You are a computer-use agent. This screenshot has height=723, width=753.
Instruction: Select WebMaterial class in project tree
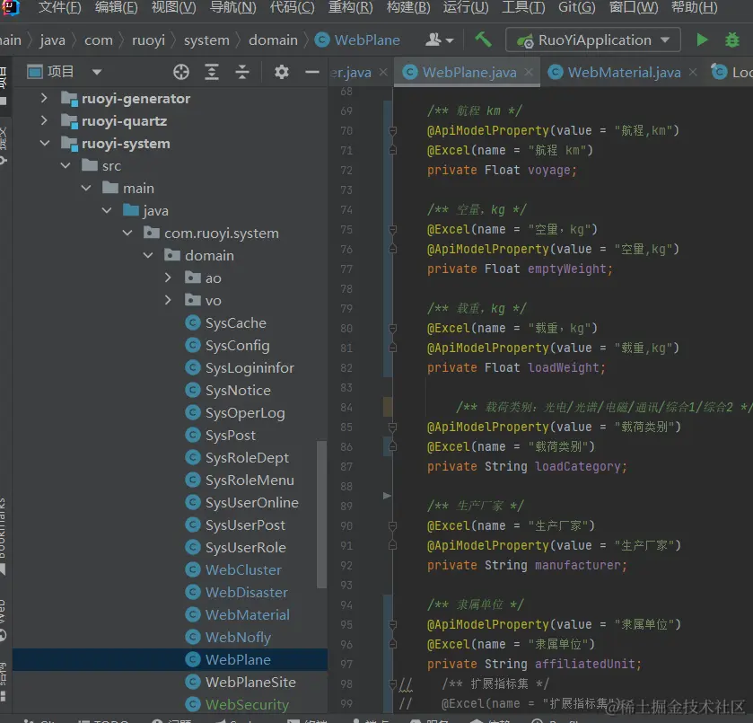pyautogui.click(x=248, y=614)
